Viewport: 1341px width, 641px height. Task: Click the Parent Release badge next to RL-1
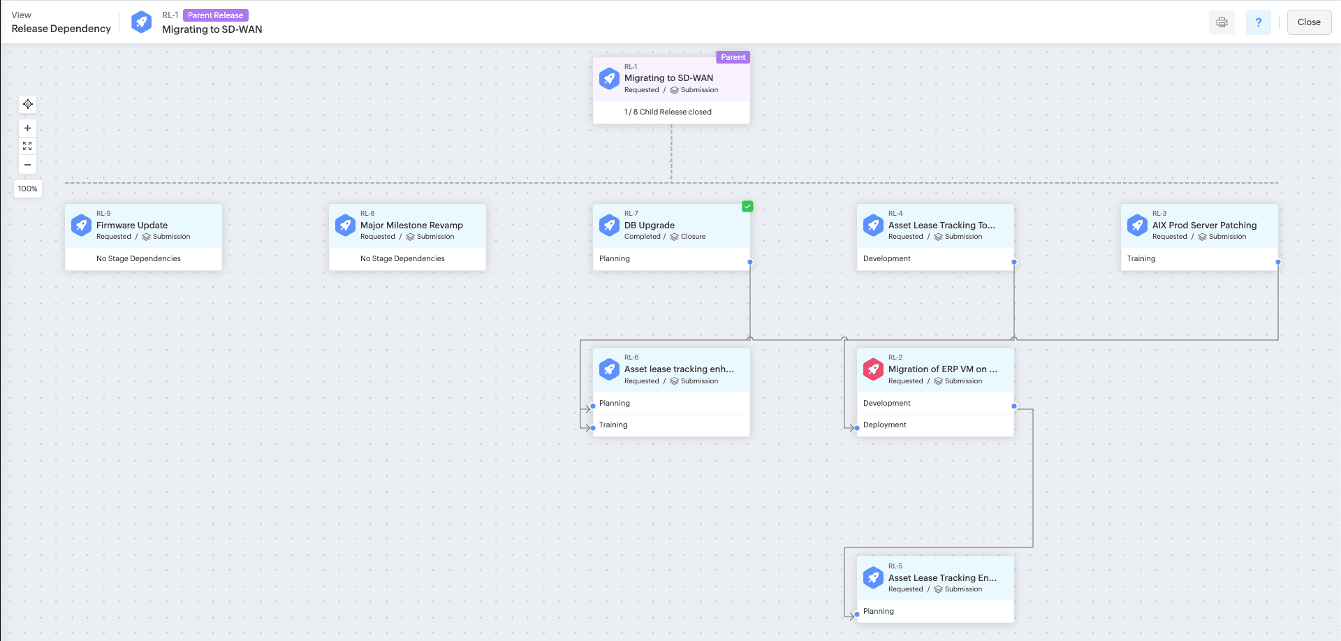tap(216, 15)
